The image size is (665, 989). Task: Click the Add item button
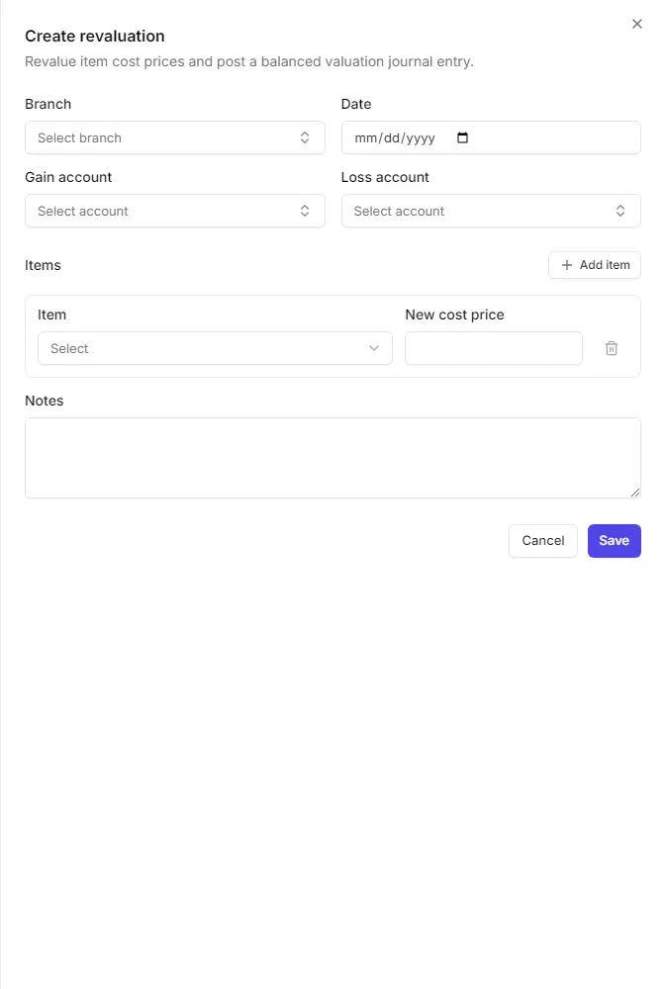[x=595, y=265]
